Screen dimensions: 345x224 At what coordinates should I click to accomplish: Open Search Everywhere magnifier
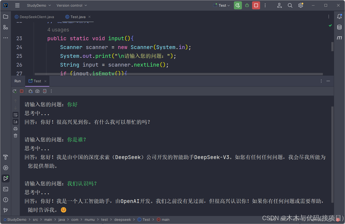tap(290, 5)
